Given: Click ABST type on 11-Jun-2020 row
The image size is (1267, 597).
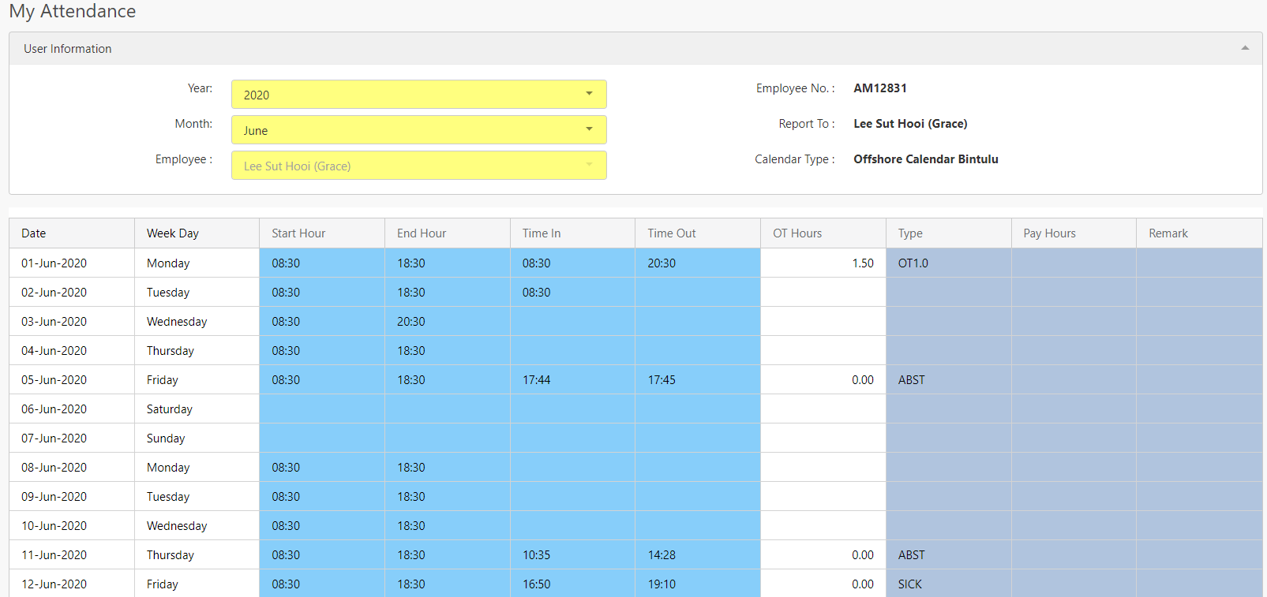Looking at the screenshot, I should pos(949,555).
